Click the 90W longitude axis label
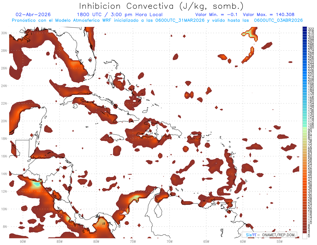The width and height of the screenshot is (317, 245). pyautogui.click(x=23, y=242)
